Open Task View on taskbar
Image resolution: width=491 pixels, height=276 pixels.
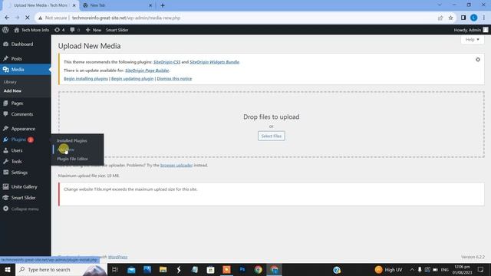click(115, 269)
